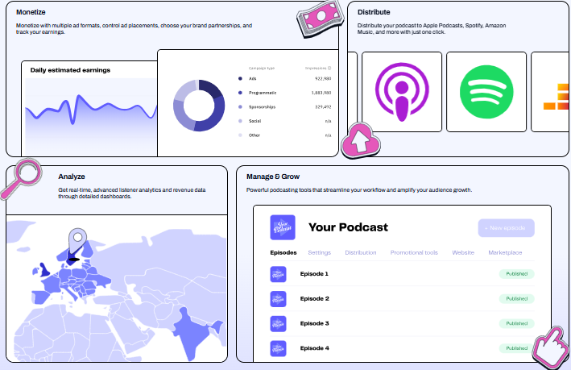Click the Deezer logo tile
This screenshot has height=370, width=571.
coord(550,92)
